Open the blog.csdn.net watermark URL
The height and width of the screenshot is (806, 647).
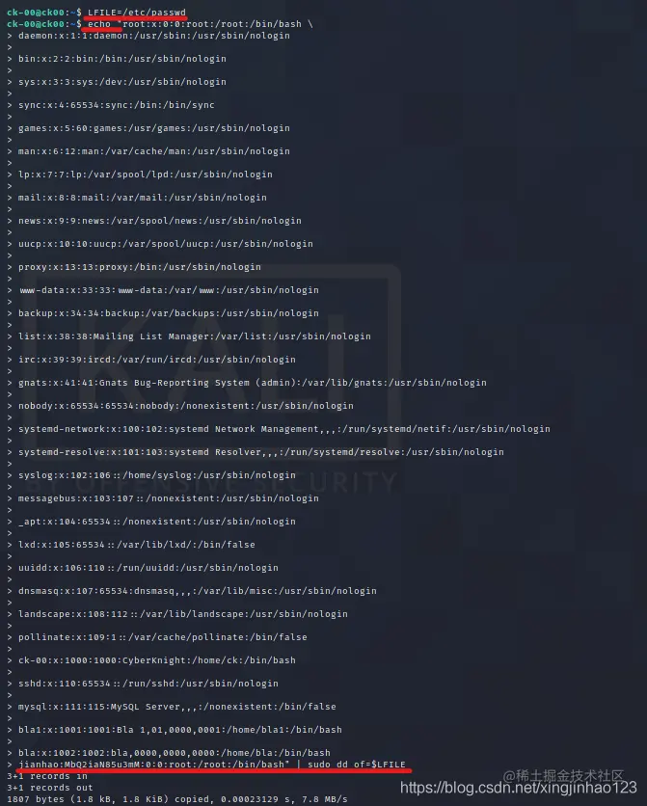[518, 788]
